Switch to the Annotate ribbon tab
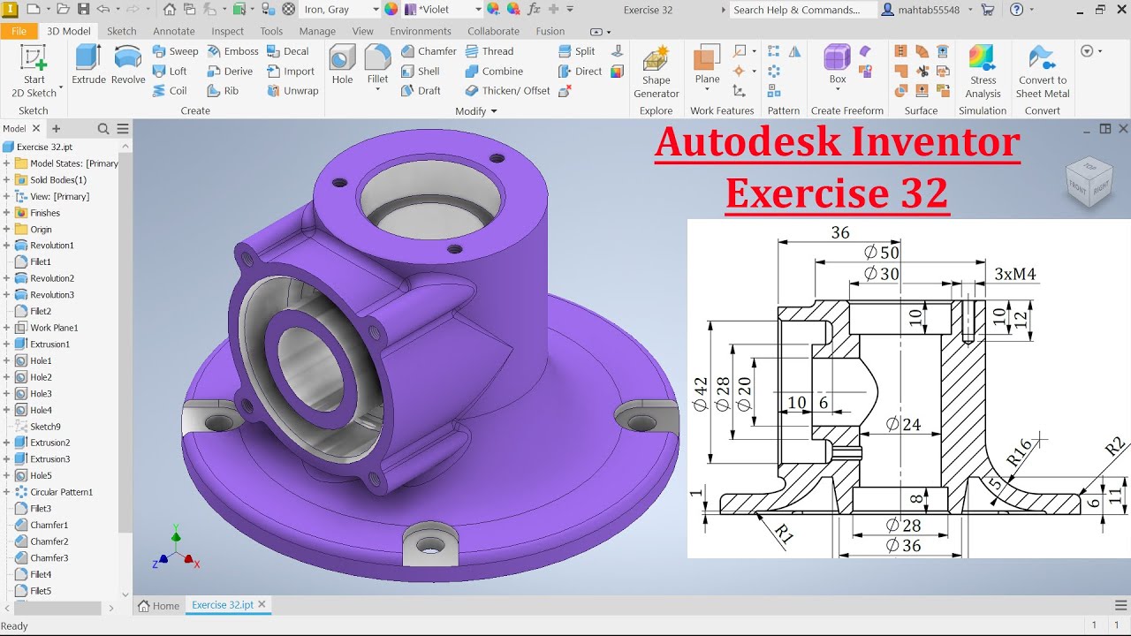The image size is (1131, 636). (x=174, y=31)
